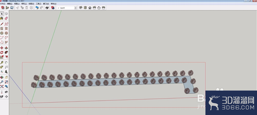Choose the Make Component tool
The height and width of the screenshot is (115, 257).
6,14
